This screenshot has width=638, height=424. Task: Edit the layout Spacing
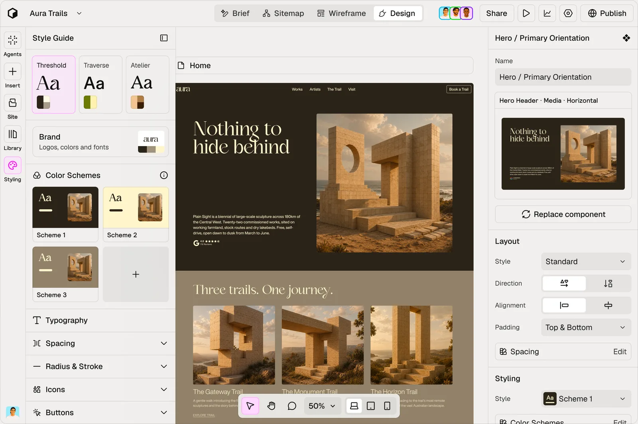pyautogui.click(x=563, y=352)
